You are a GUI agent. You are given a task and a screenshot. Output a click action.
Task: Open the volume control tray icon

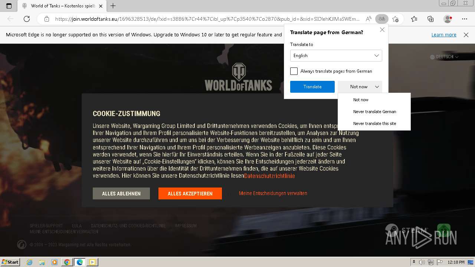(422, 262)
